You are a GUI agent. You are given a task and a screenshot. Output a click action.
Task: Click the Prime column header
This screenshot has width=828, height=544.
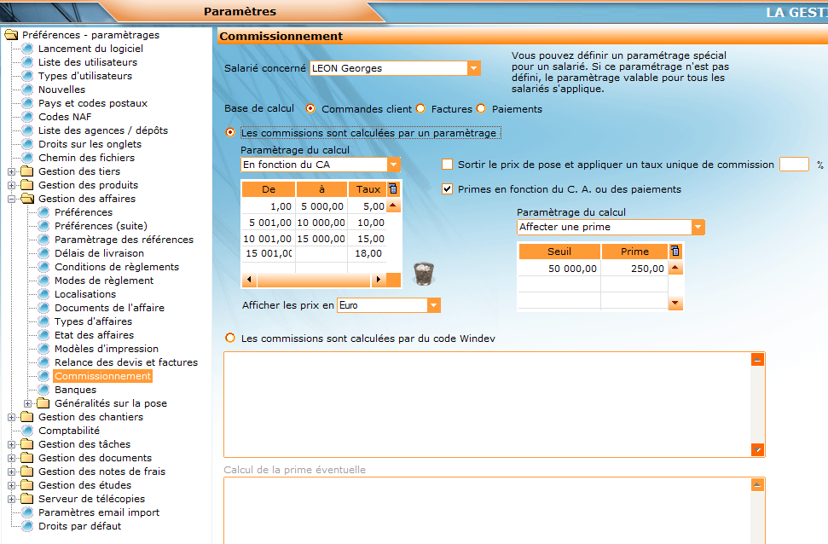(634, 252)
